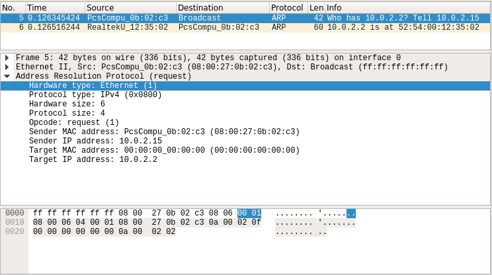This screenshot has width=492, height=275.
Task: Sort by the Source column header
Action: coord(130,7)
